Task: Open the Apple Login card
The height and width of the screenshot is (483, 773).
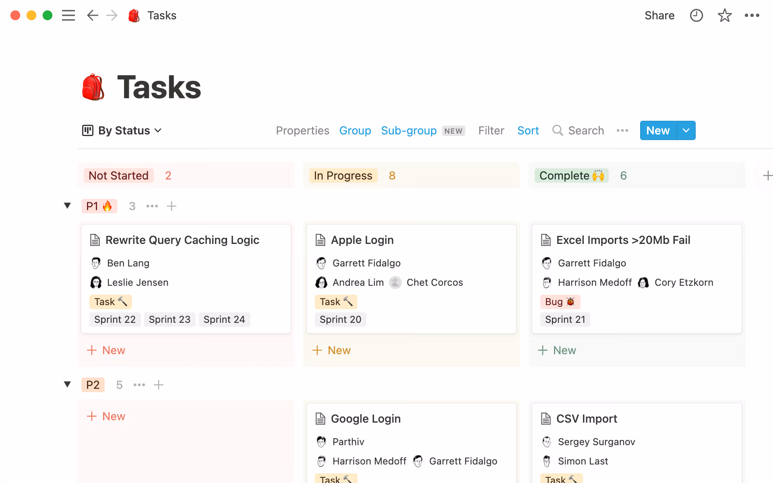Action: point(362,240)
